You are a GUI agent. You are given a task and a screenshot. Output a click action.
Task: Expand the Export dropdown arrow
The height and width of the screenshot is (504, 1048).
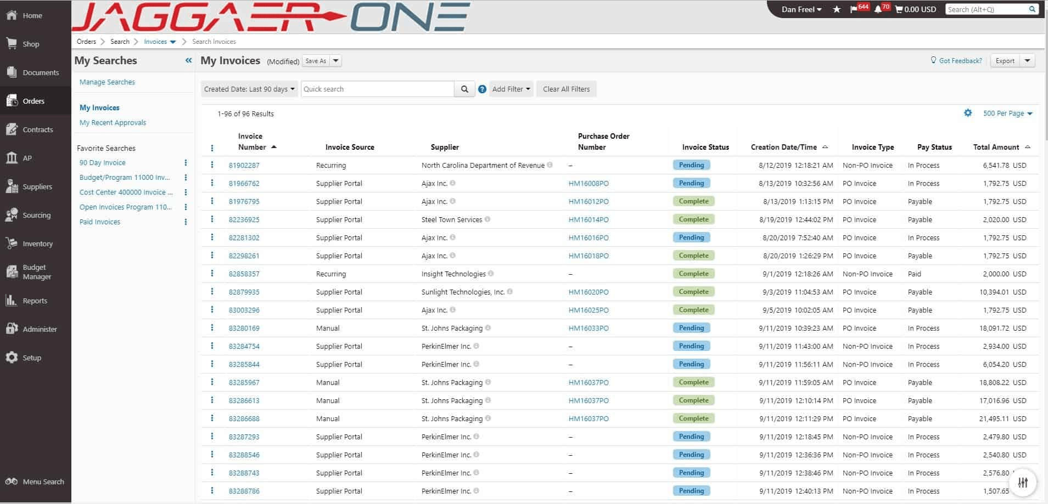coord(1028,60)
